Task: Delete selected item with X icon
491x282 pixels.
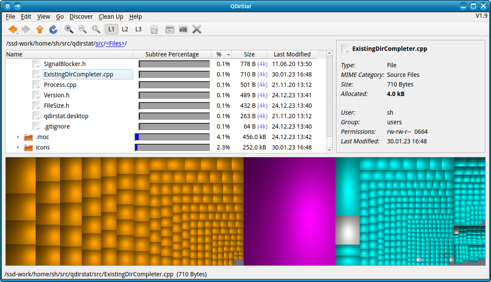Action: point(197,30)
